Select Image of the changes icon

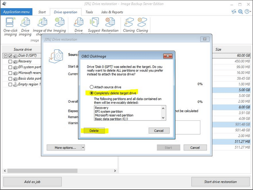point(42,22)
